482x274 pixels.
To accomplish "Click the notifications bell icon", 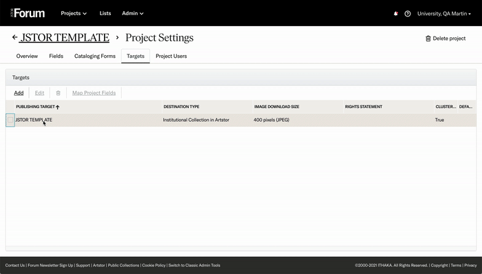I will click(396, 14).
